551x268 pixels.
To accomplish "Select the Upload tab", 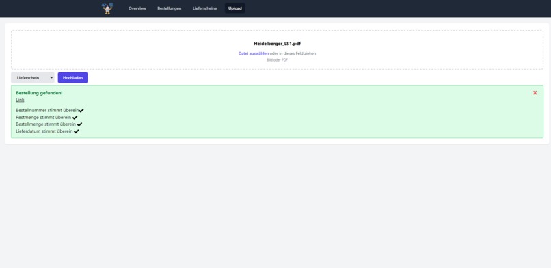I will click(235, 8).
